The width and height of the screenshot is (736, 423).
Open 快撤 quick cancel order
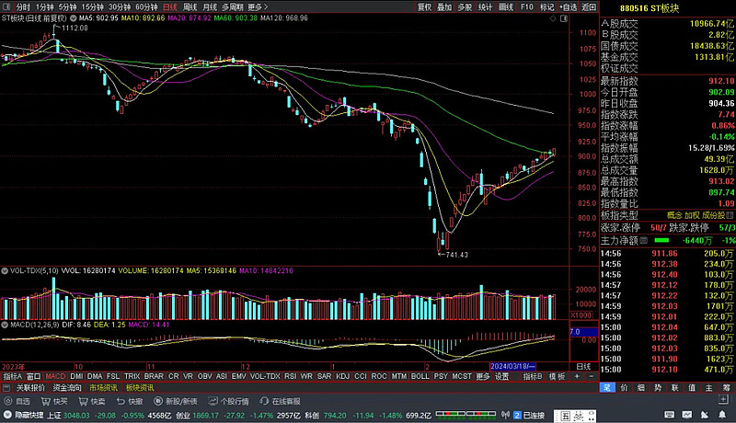pyautogui.click(x=128, y=402)
